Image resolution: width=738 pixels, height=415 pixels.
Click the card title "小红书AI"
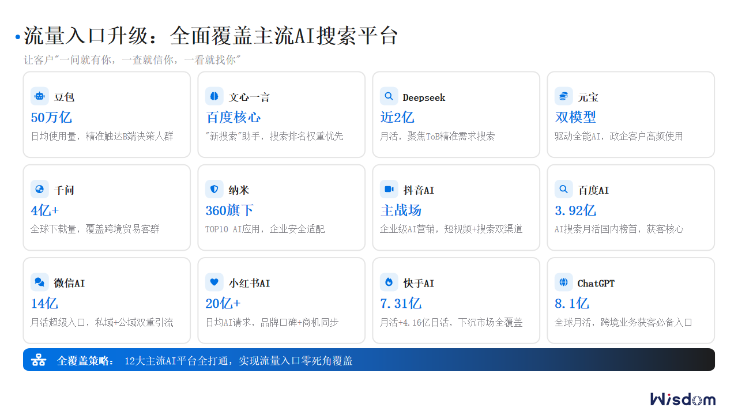pos(250,284)
